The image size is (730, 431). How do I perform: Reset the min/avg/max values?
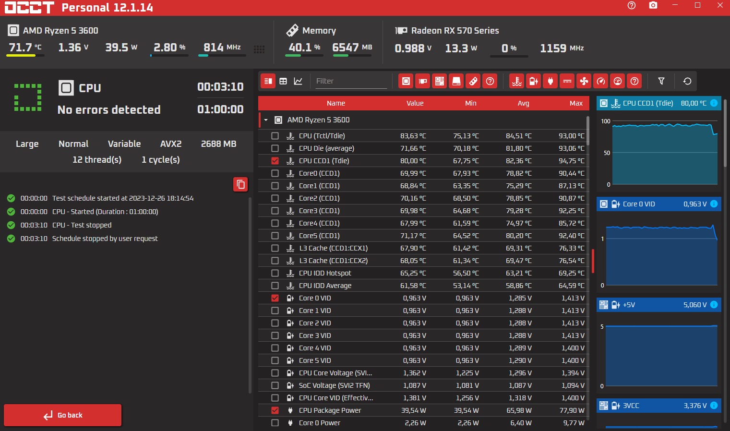point(687,81)
